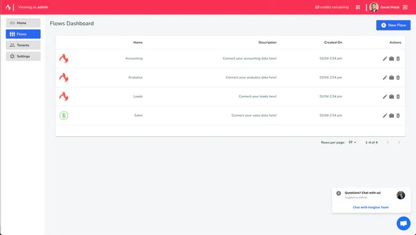The height and width of the screenshot is (235, 416).
Task: Select the Analytics flow name
Action: tap(135, 77)
